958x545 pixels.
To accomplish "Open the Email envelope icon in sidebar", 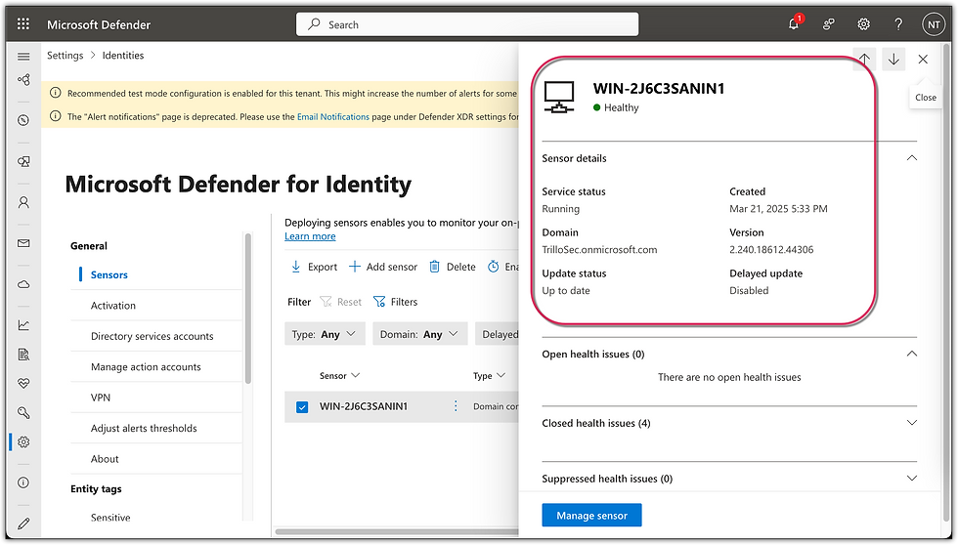I will pos(23,243).
